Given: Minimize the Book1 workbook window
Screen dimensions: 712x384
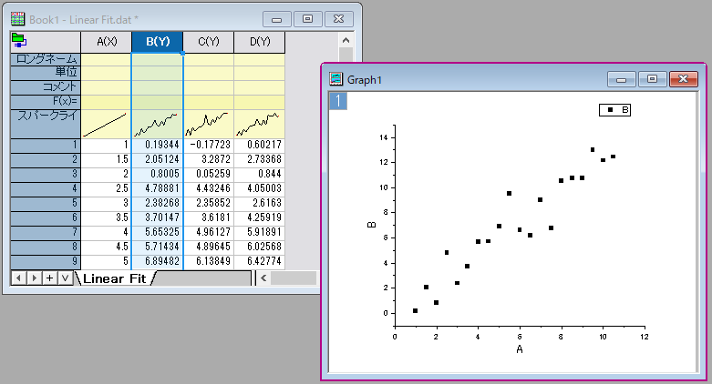Looking at the screenshot, I should click(276, 19).
